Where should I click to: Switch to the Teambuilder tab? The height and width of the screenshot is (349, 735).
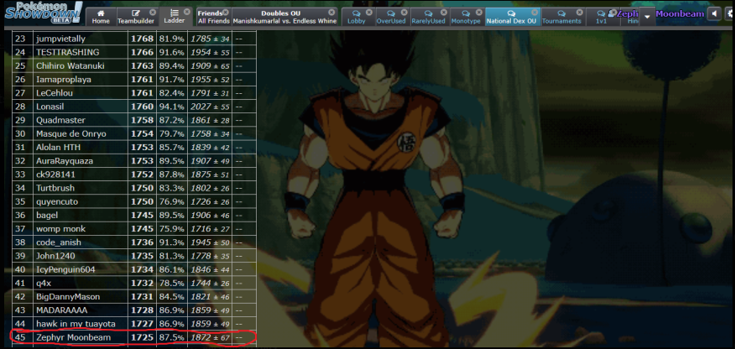[x=136, y=17]
